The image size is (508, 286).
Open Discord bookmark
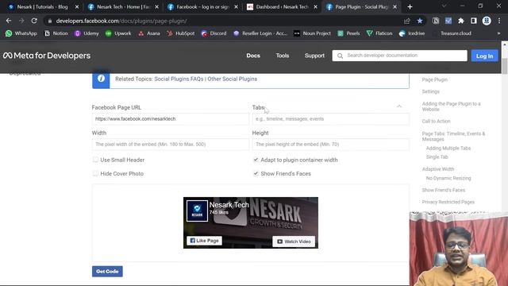click(x=214, y=33)
